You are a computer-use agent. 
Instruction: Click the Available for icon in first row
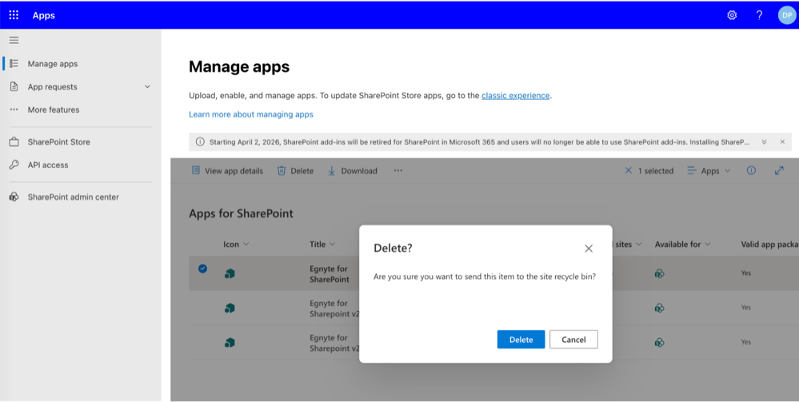point(659,273)
